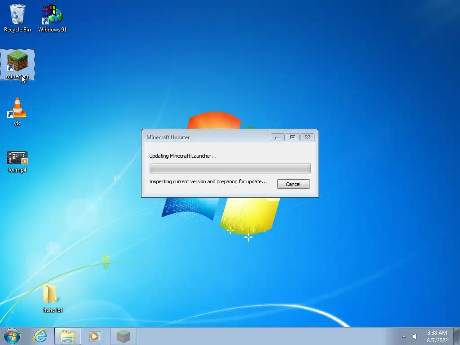Cancel the Minecraft Launcher update
The height and width of the screenshot is (345, 460).
[x=293, y=184]
